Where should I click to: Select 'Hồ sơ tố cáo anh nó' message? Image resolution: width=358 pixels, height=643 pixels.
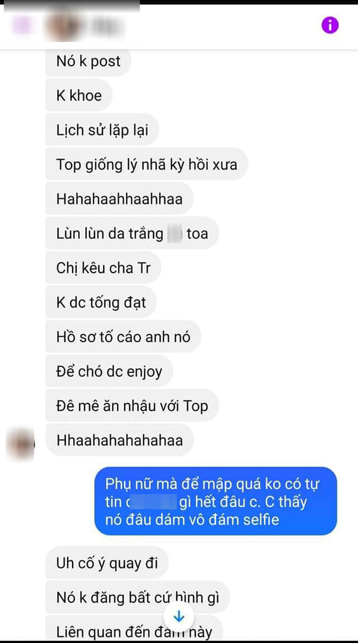(x=124, y=336)
